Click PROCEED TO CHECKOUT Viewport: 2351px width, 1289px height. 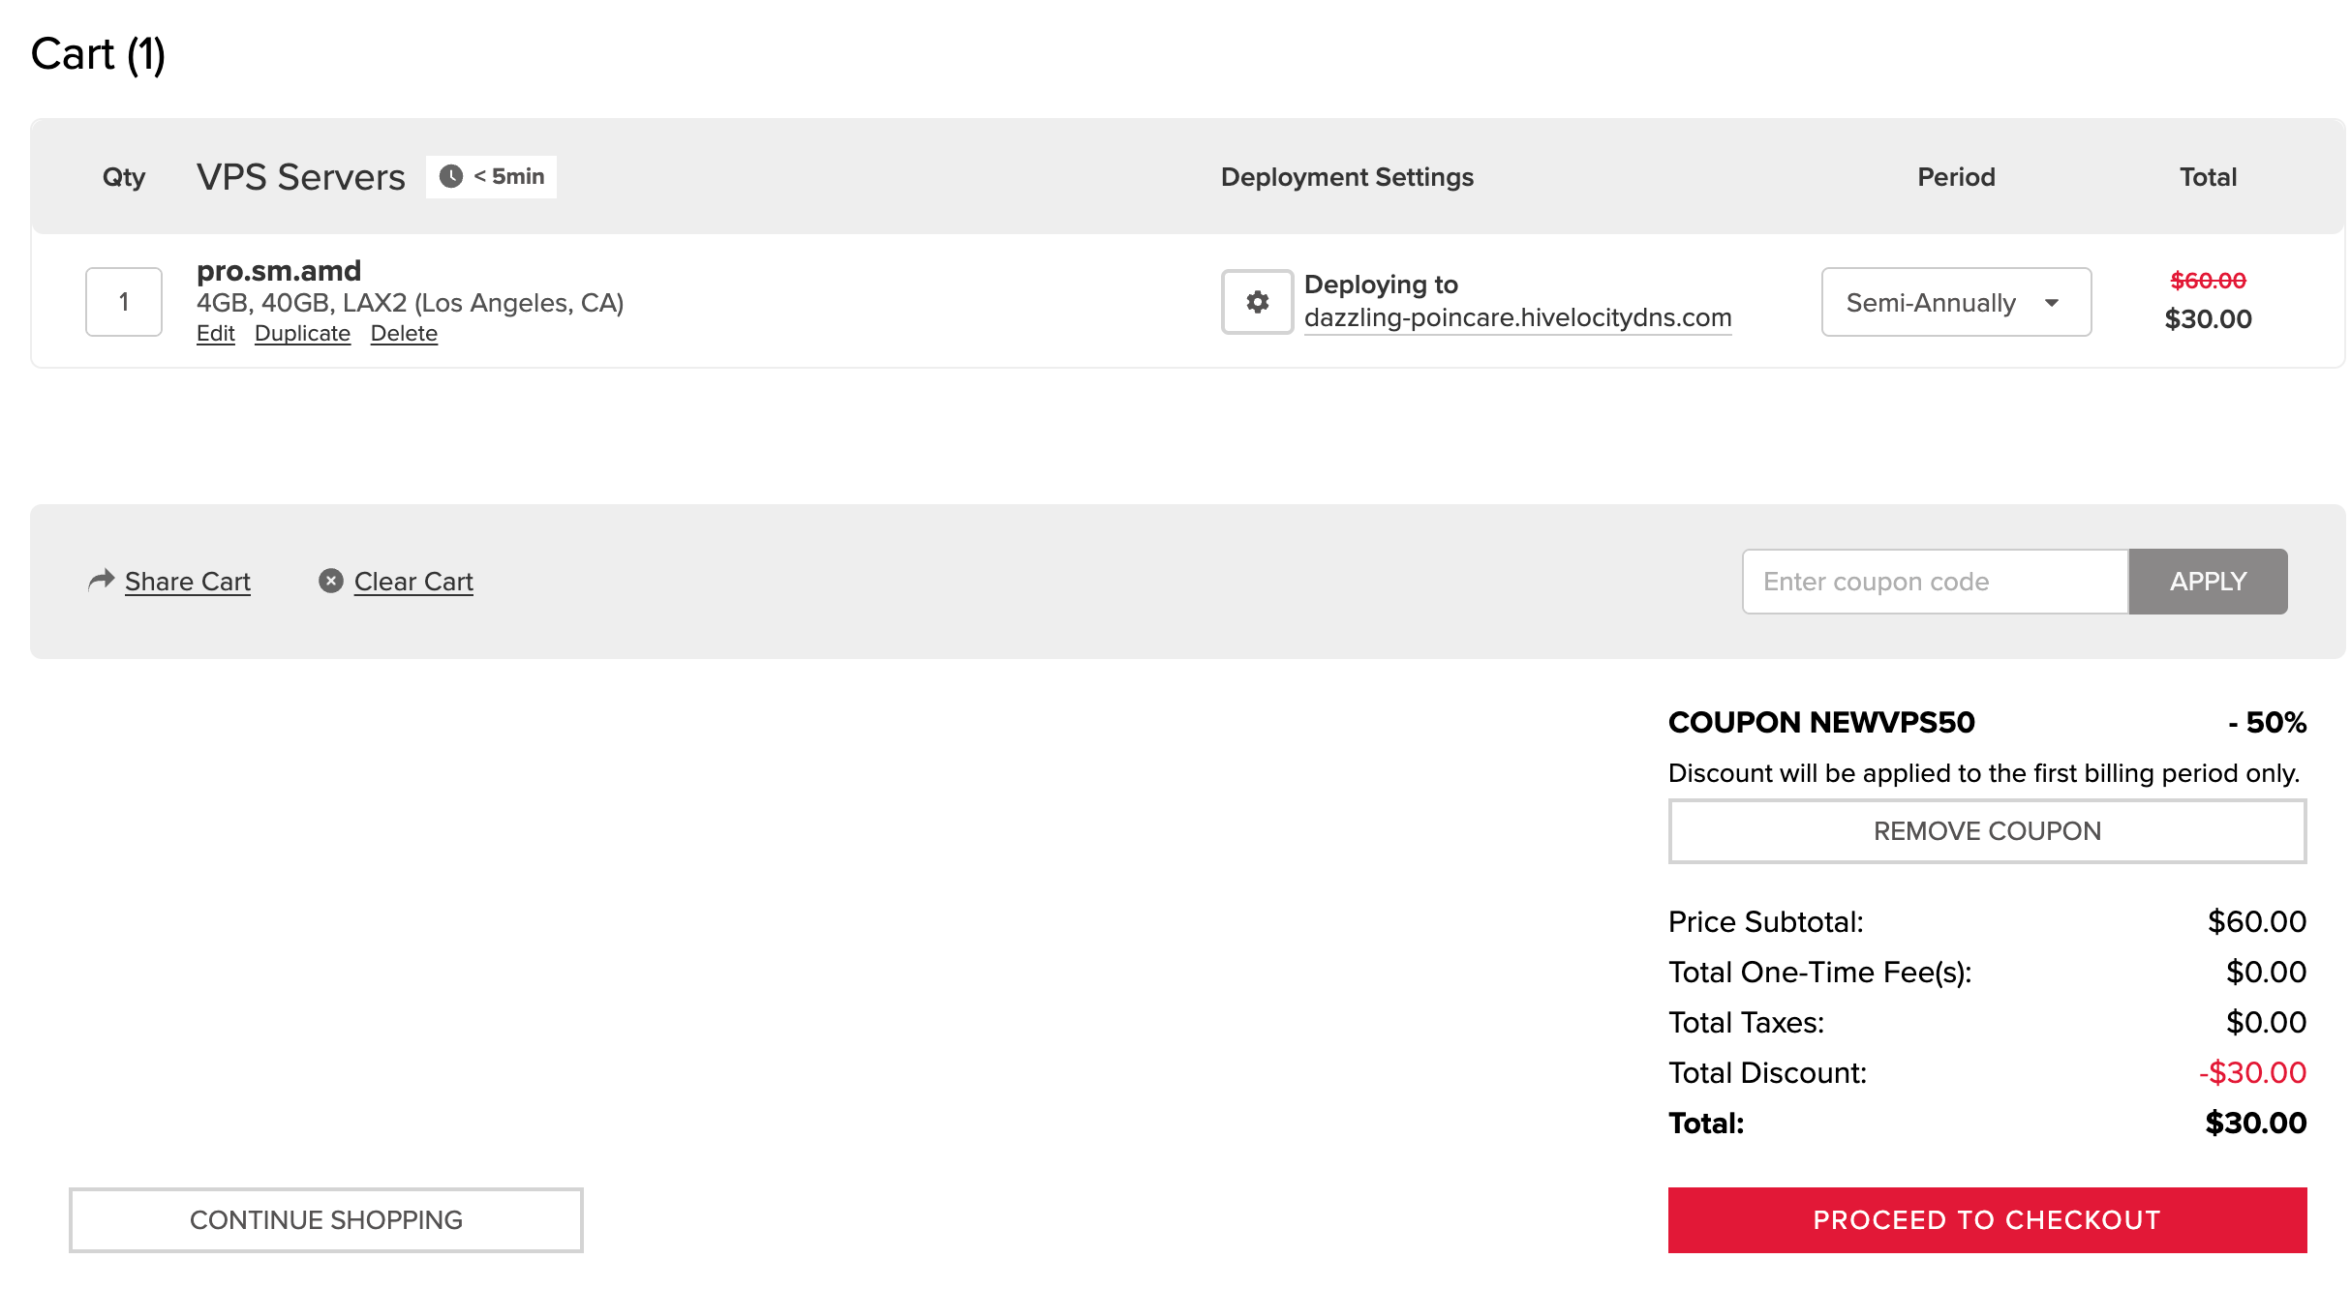[x=1987, y=1220]
